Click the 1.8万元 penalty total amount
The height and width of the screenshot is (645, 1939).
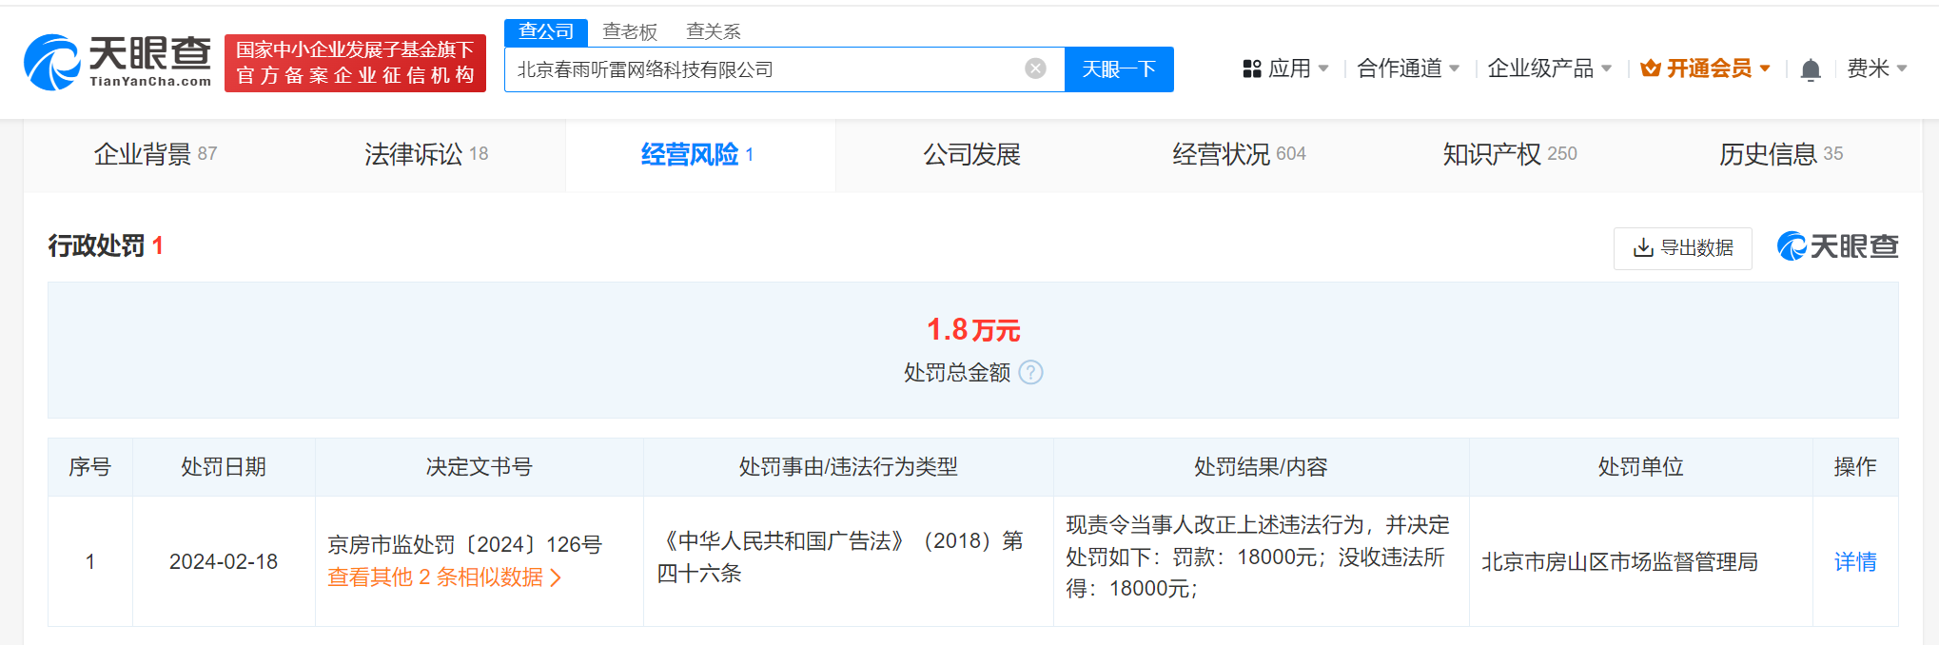point(973,330)
